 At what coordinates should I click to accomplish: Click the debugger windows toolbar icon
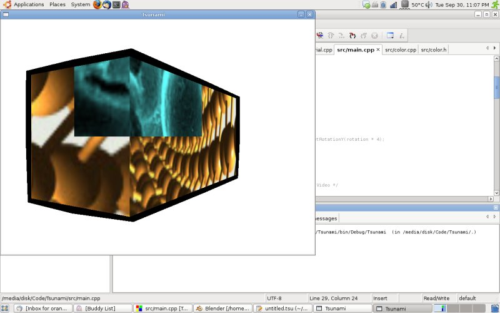(390, 36)
